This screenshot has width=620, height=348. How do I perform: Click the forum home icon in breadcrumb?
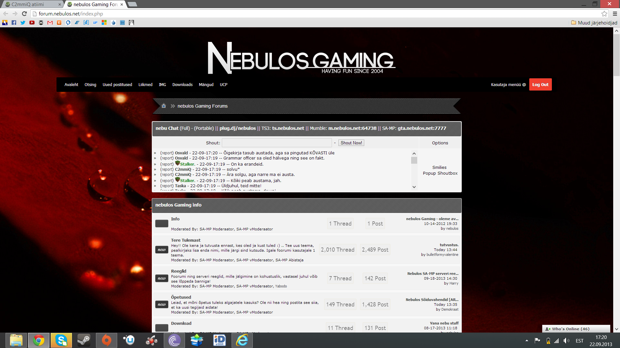pos(164,106)
